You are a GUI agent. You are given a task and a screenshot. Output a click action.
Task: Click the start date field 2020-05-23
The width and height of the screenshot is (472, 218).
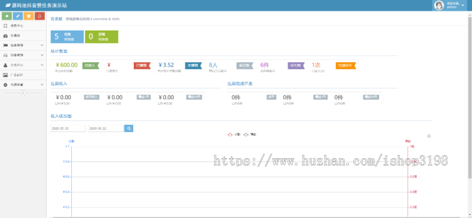[x=68, y=128]
